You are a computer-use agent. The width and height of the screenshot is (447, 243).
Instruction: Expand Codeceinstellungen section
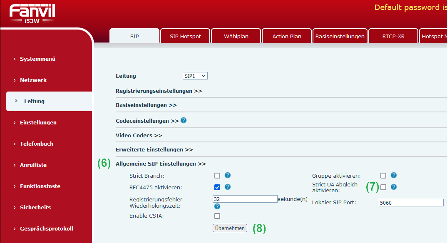(147, 121)
